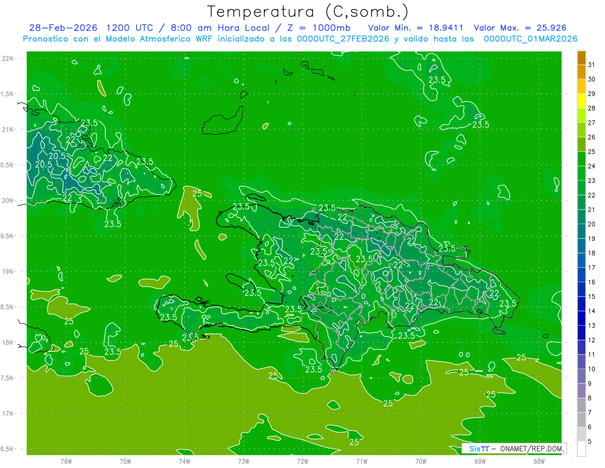Click the '0000UTC_01MAR2026' valid-until time

(x=530, y=39)
